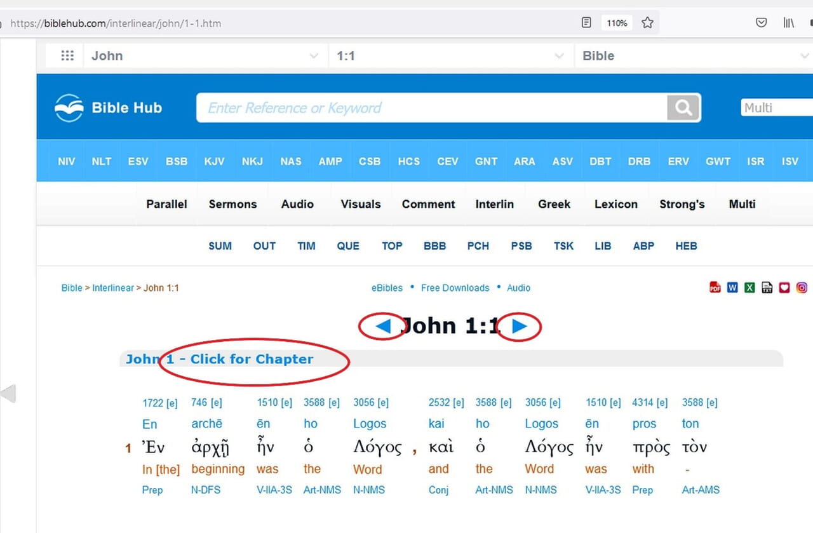Click the English word beginning
The height and width of the screenshot is (533, 813).
coord(218,469)
